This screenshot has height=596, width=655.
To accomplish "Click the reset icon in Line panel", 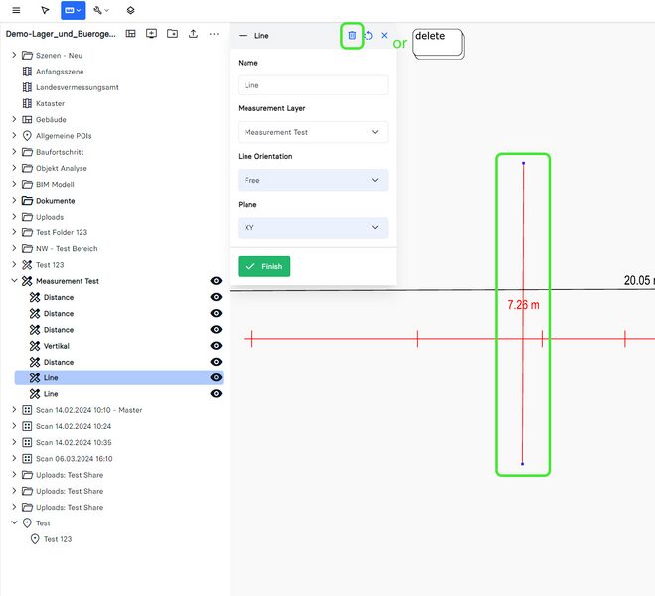I will pos(369,36).
